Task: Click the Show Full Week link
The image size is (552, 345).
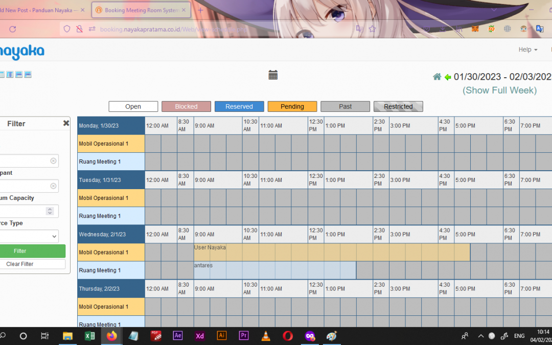Action: 499,90
